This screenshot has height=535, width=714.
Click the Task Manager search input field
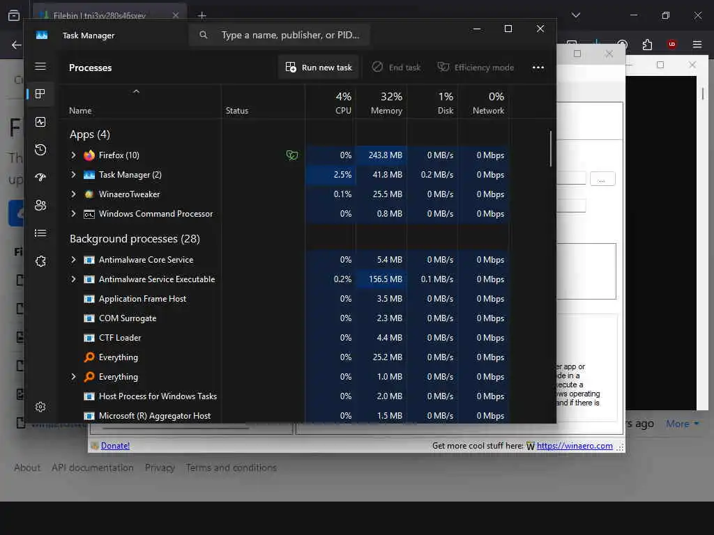279,35
